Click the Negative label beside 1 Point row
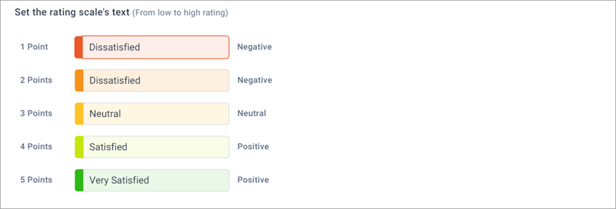Screen dimensions: 616x209 click(x=255, y=47)
